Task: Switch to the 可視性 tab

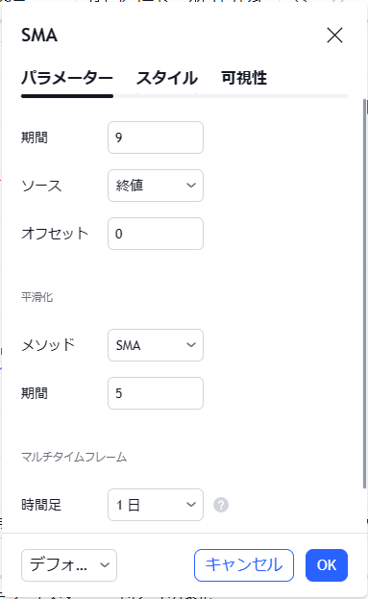Action: 244,78
